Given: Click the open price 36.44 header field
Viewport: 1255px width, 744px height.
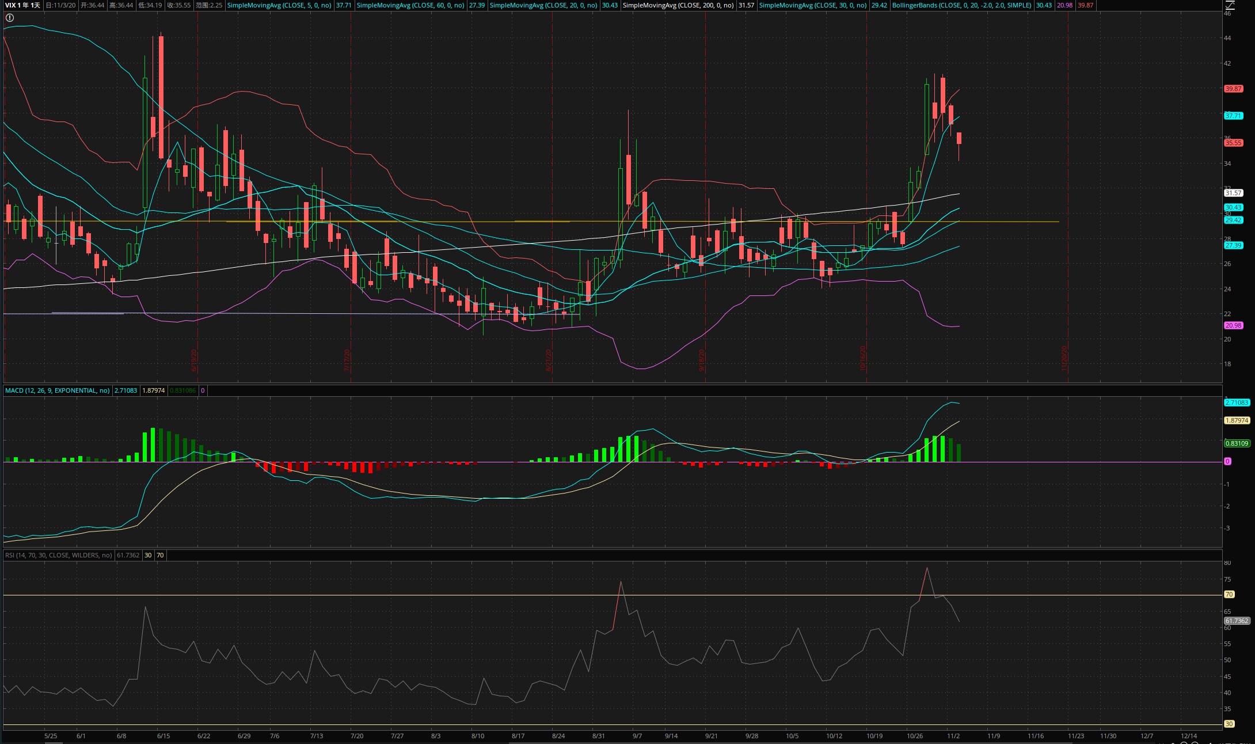Looking at the screenshot, I should (93, 5).
